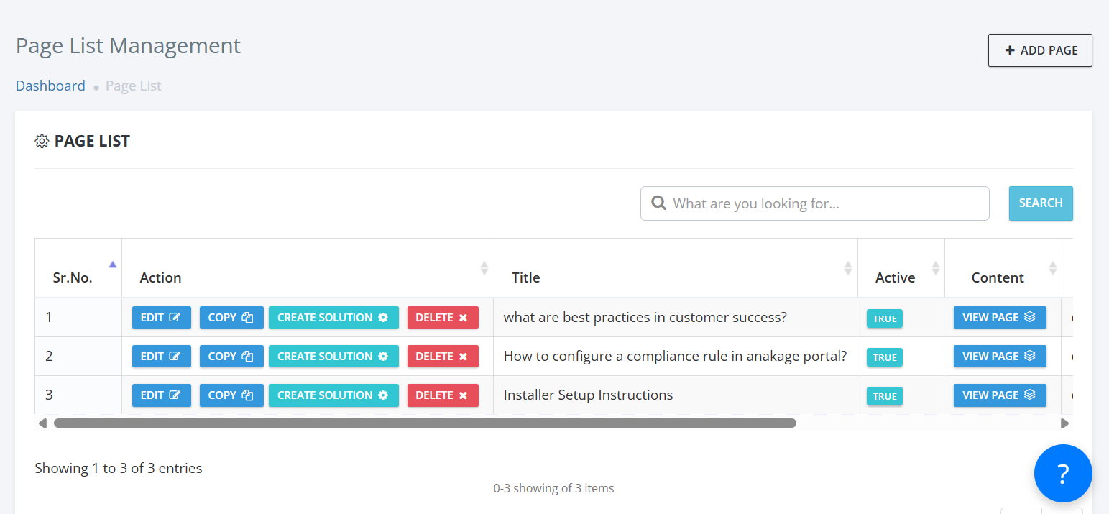This screenshot has height=514, width=1109.
Task: View page content for row 1
Action: click(1000, 318)
